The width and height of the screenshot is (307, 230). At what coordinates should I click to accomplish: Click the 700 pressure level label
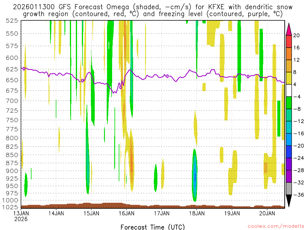(12, 101)
